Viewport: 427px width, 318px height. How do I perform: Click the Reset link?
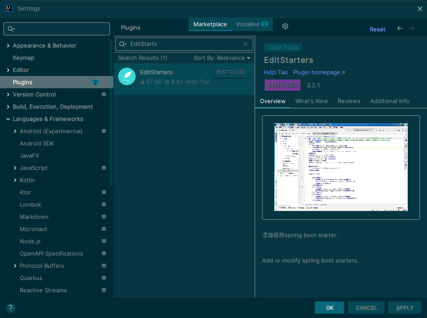(378, 29)
